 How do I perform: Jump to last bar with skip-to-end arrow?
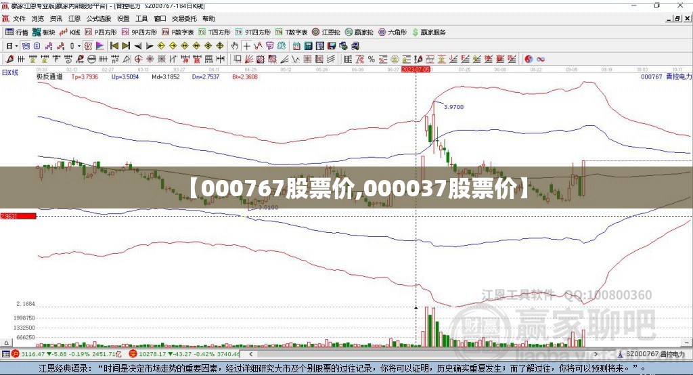pos(126,46)
